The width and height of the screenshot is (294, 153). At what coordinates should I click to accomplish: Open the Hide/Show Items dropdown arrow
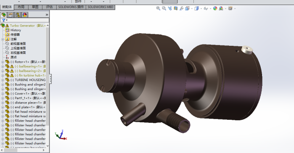tap(210, 8)
